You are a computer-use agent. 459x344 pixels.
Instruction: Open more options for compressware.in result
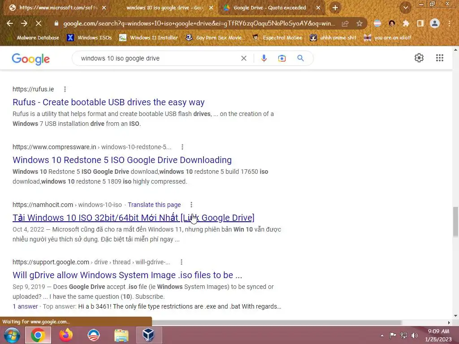182,147
